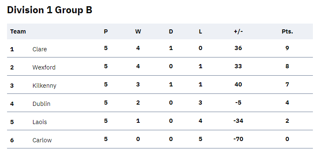The image size is (322, 153).
Task: Select the +/- column header
Action: point(238,31)
